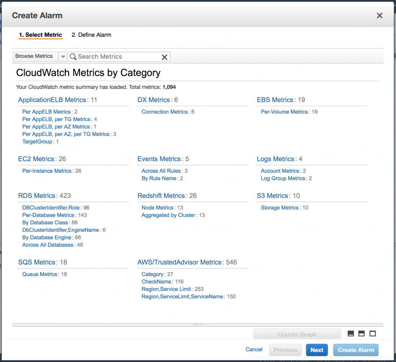The image size is (396, 362).
Task: Open Node Metrics link
Action: [x=157, y=208]
